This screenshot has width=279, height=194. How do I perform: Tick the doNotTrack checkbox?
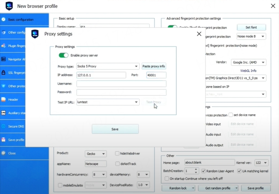pos(117,164)
